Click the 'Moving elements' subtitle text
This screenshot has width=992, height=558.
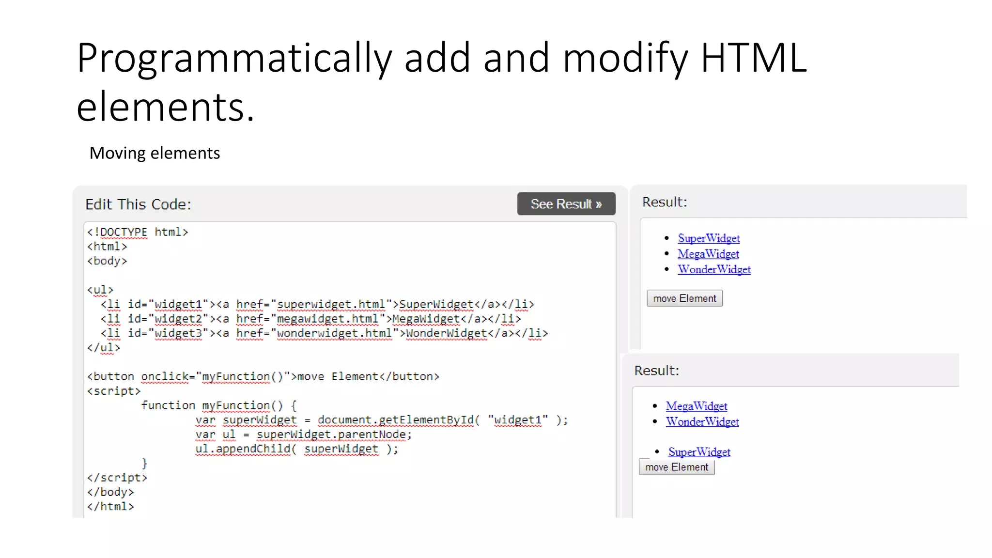tap(155, 153)
